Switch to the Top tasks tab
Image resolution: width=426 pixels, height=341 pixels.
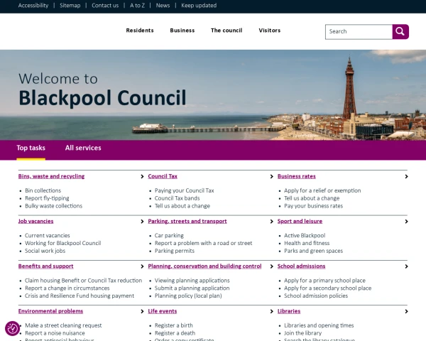click(x=31, y=148)
